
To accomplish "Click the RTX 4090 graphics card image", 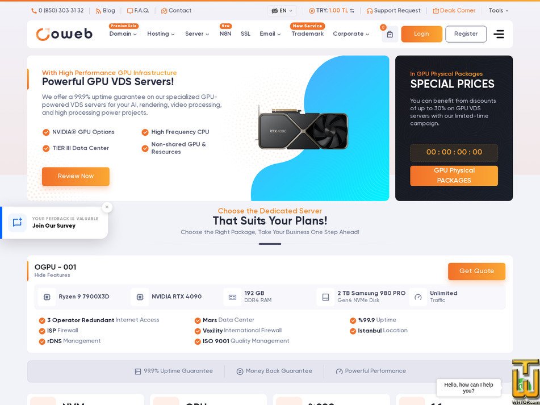I will click(x=303, y=128).
